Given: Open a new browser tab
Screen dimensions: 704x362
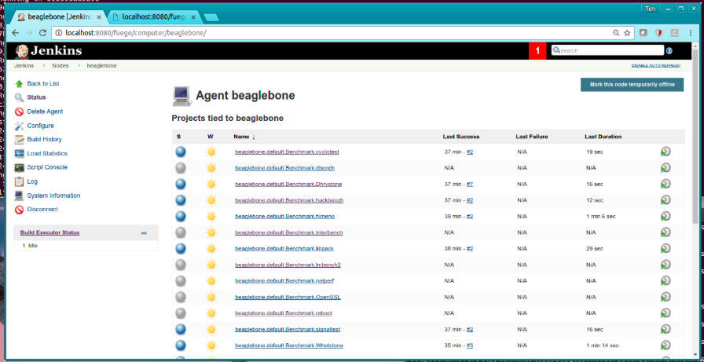Looking at the screenshot, I should click(x=211, y=17).
